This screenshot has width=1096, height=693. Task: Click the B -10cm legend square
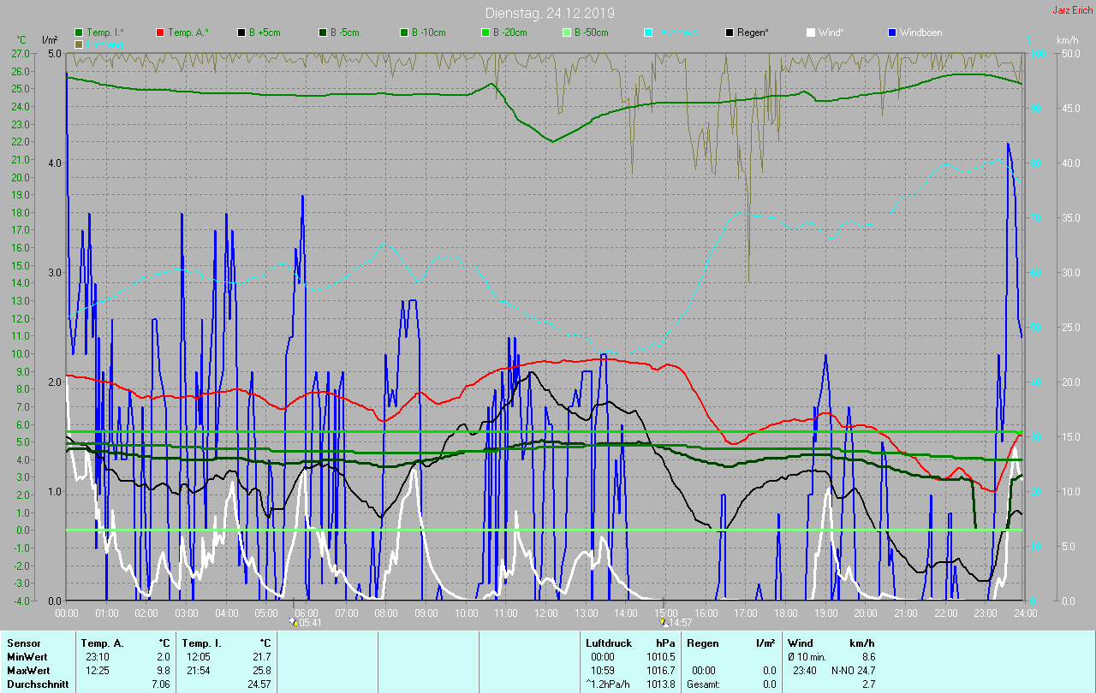pyautogui.click(x=404, y=33)
